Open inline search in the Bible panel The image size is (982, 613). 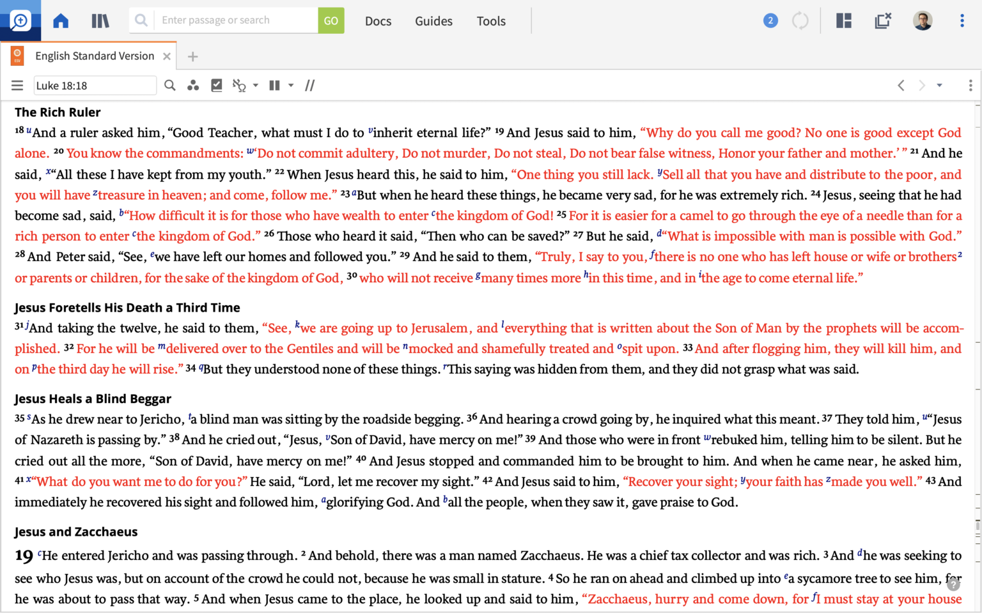click(x=169, y=85)
